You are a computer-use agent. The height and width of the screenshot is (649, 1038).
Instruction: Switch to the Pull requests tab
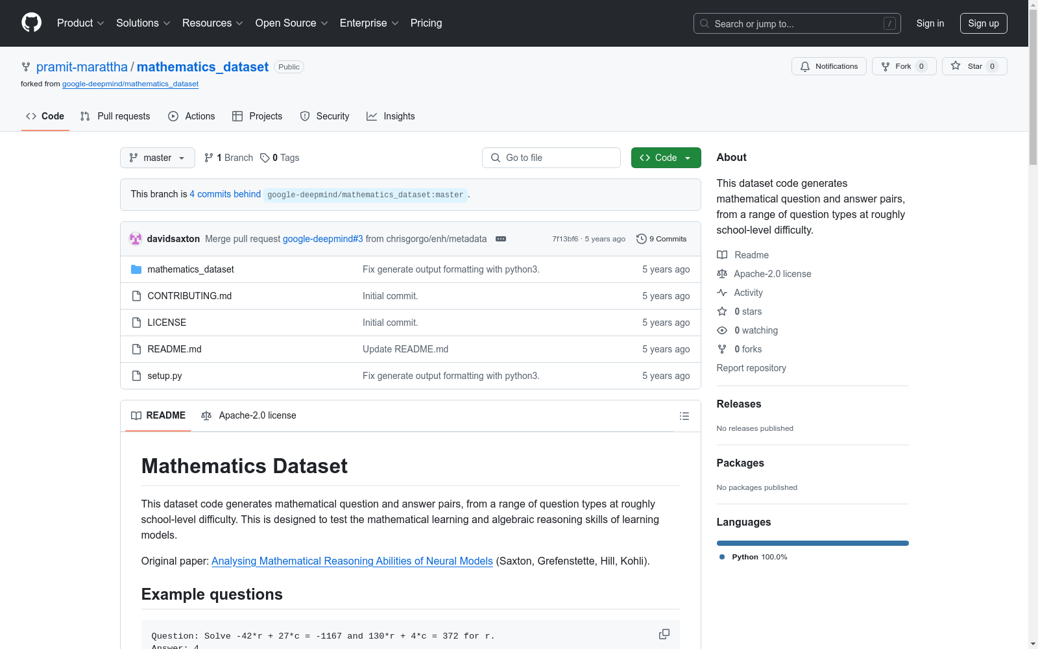115,116
